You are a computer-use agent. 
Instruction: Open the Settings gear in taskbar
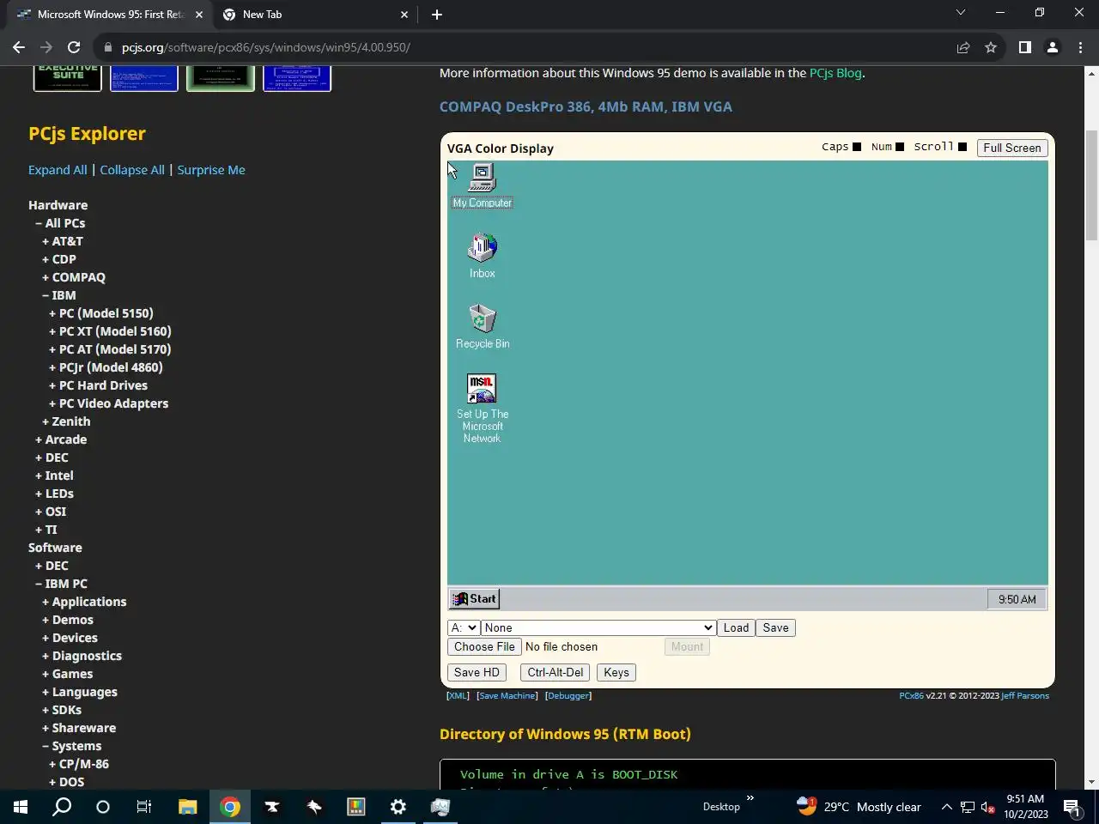pyautogui.click(x=398, y=807)
